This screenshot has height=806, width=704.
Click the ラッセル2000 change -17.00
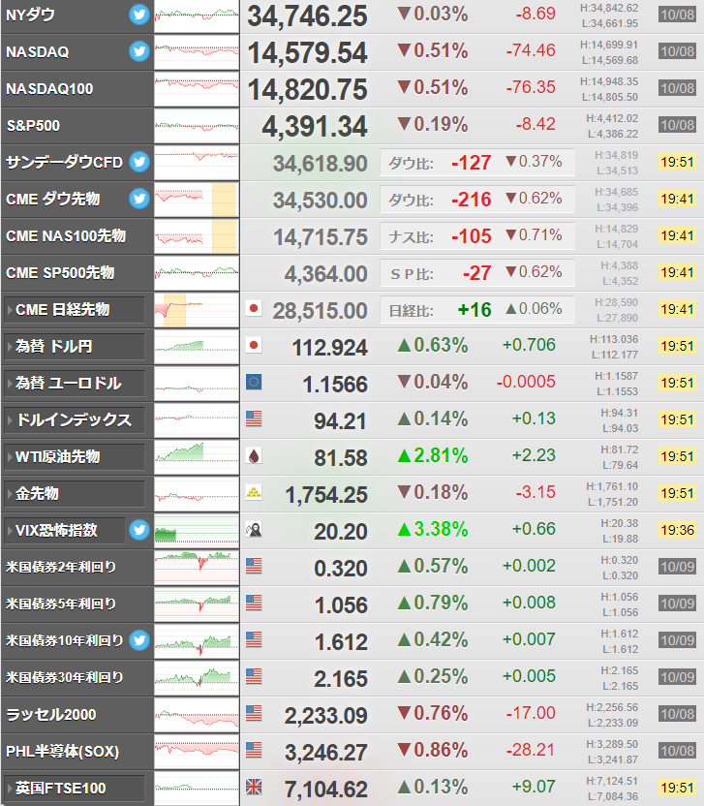tap(531, 713)
